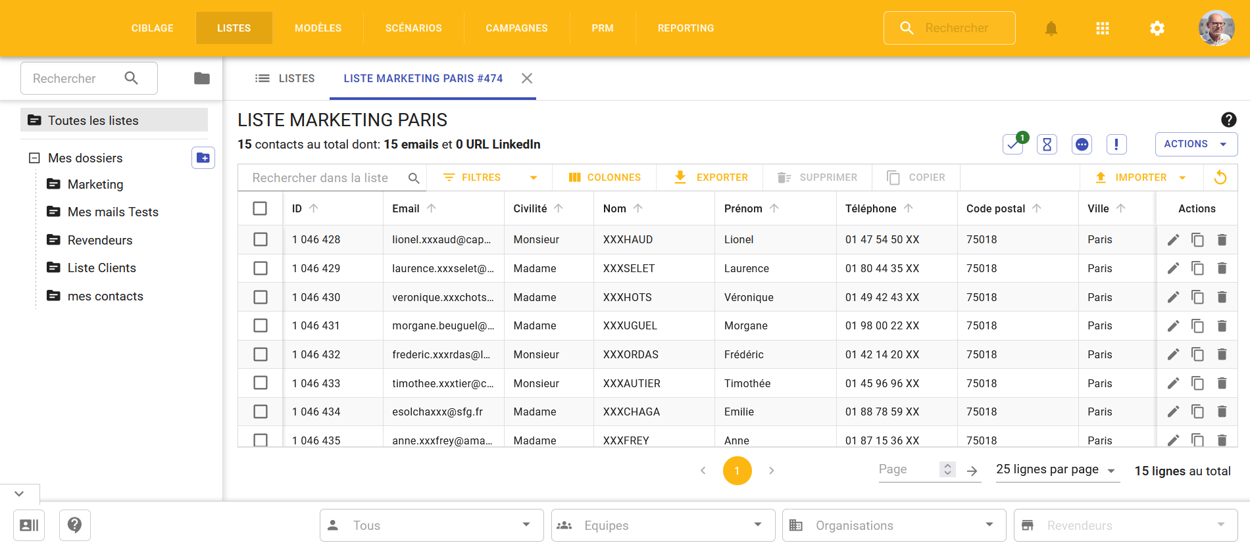Click the EXPORTER button
This screenshot has width=1250, height=543.
point(711,177)
